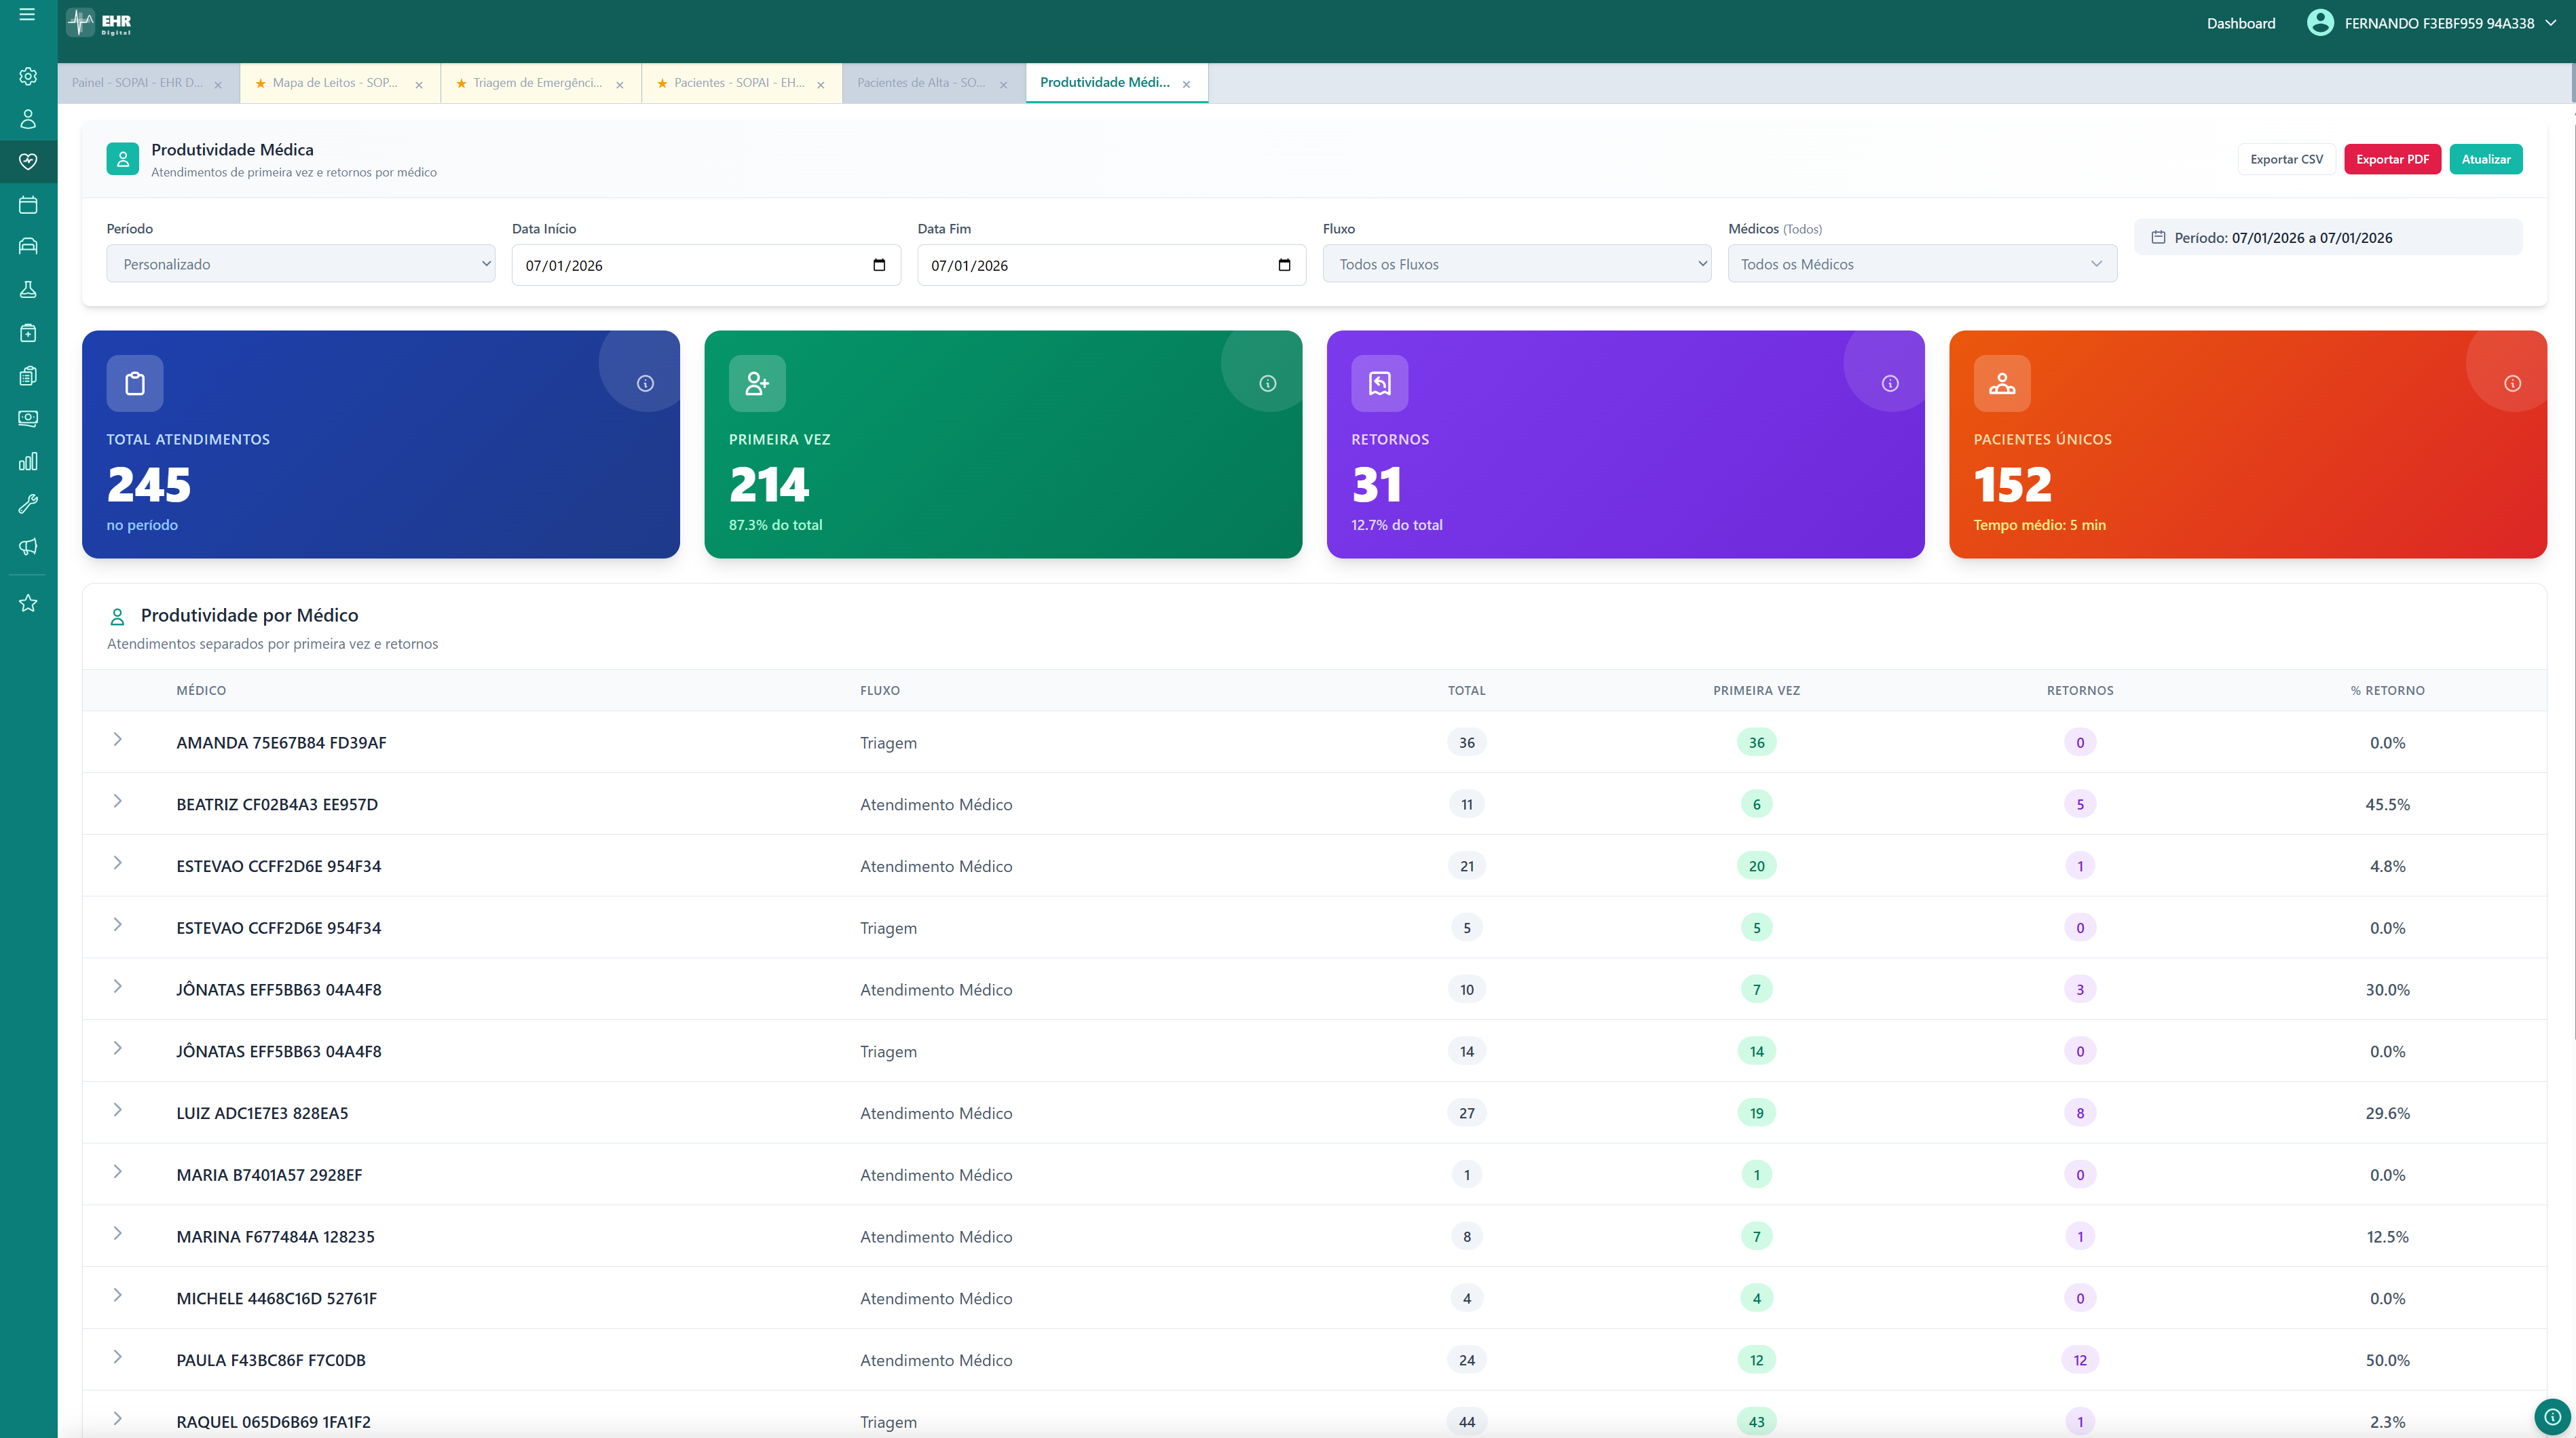Toggle the favorite star on Triagem de Emergência tab

(x=461, y=83)
